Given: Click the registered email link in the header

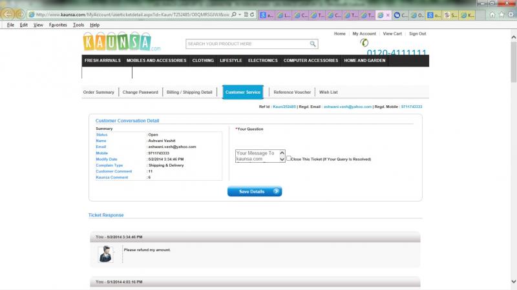Looking at the screenshot, I should (348, 107).
